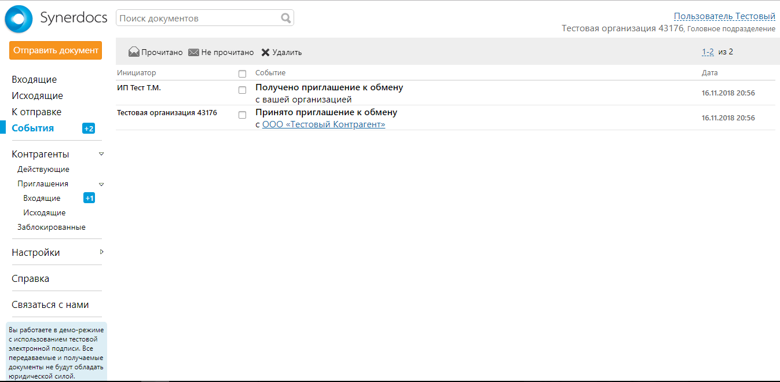Click the search magnifier icon
This screenshot has width=780, height=382.
(286, 19)
